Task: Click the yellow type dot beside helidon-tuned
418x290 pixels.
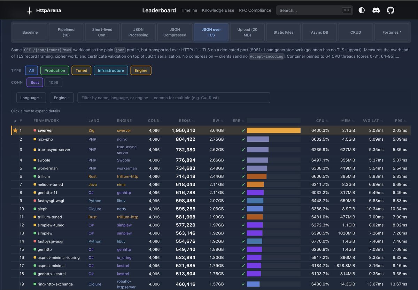Action: (35, 184)
